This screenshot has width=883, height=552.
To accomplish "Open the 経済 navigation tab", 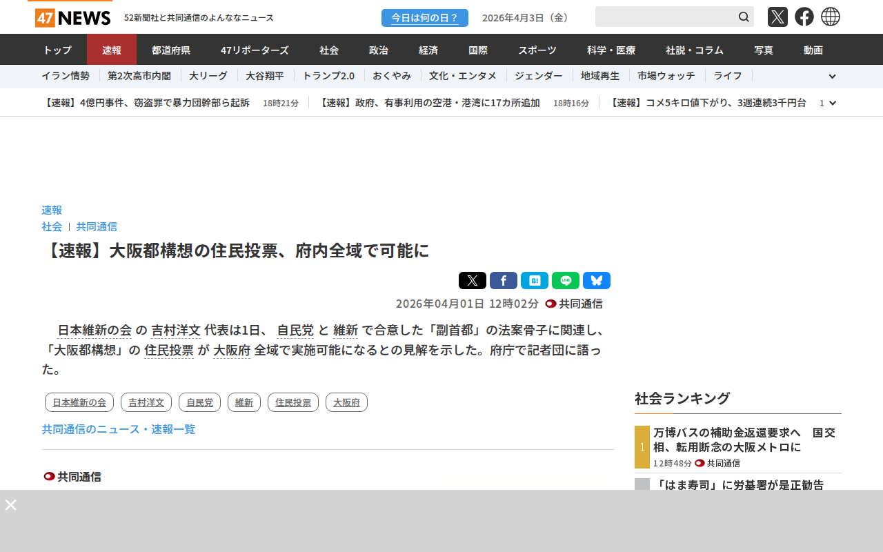I will point(428,50).
